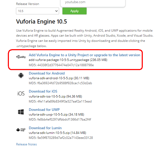165x148 pixels.
Task: Open the Download for Android link
Action: 47,73
